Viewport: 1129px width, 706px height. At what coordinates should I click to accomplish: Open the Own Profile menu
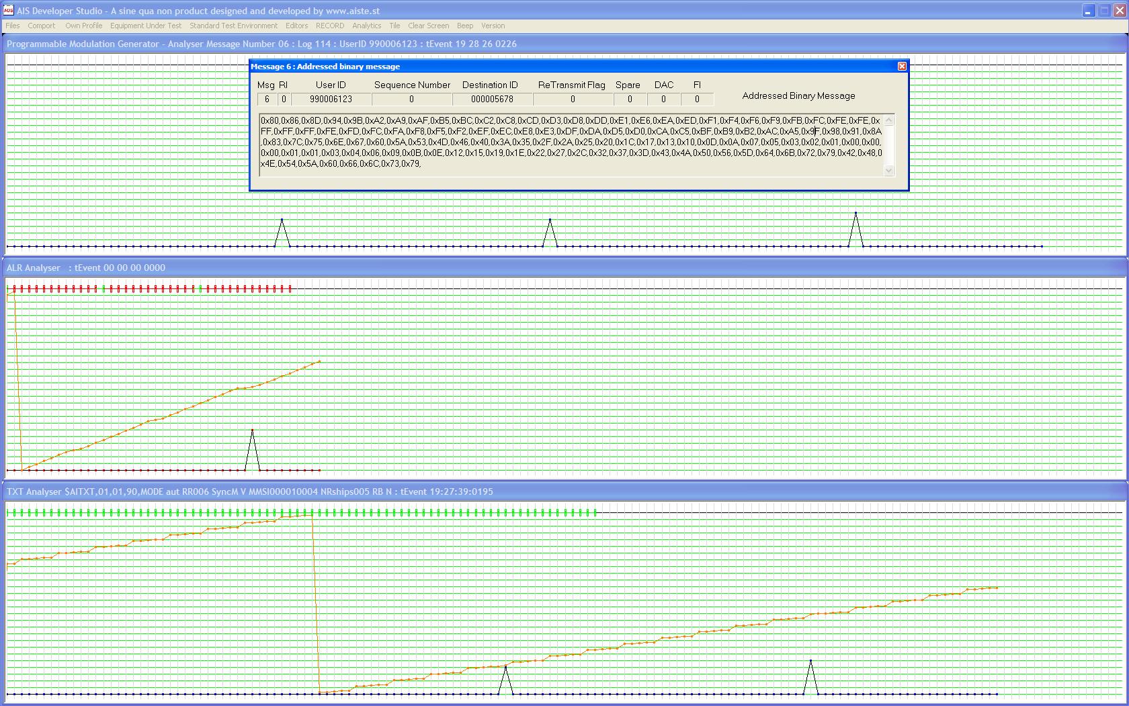pyautogui.click(x=83, y=26)
